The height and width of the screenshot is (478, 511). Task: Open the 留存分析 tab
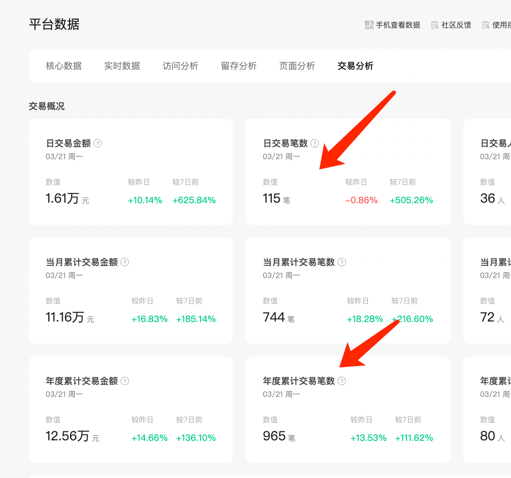click(239, 66)
